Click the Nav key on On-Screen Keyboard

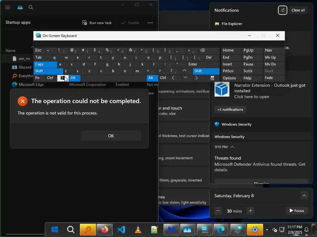tap(274, 50)
